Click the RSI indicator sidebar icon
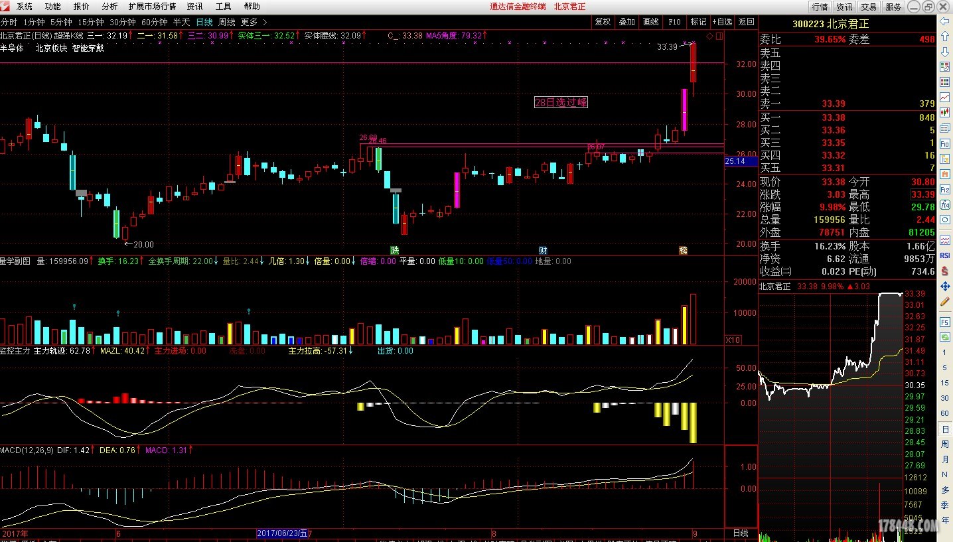This screenshot has height=542, width=953. click(x=945, y=255)
